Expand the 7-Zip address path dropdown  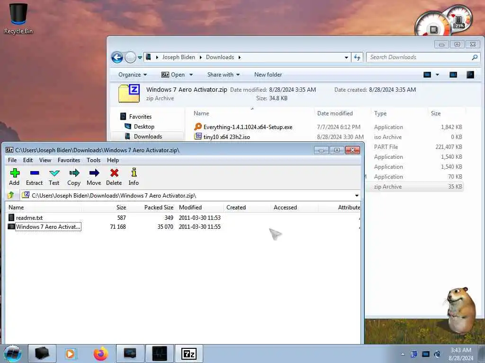tap(357, 196)
